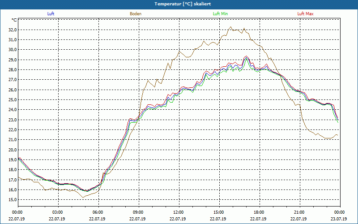Click the green Luft Min legend label
This screenshot has height=224, width=358.
tap(220, 14)
